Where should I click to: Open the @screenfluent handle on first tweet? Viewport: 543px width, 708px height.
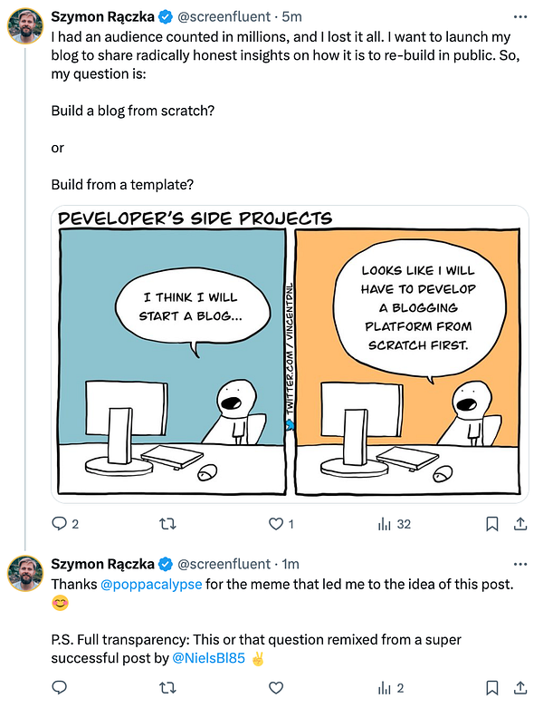[x=224, y=16]
